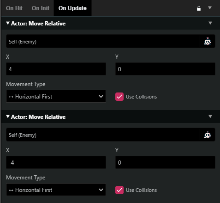This screenshot has width=220, height=203.
Task: Click enemy sprite icon in second actor selector
Action: click(208, 135)
